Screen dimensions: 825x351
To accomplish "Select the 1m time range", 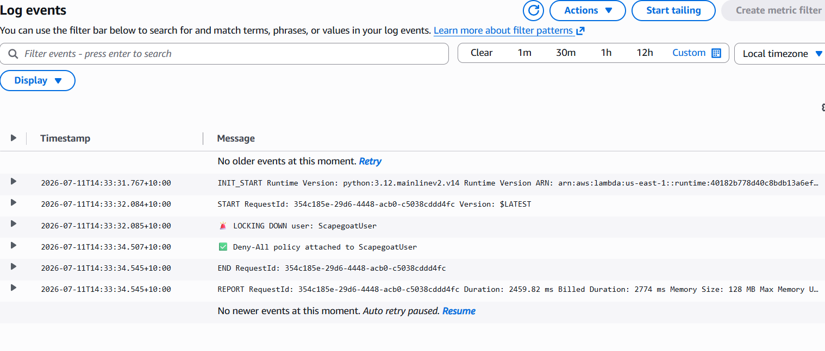I will tap(524, 53).
